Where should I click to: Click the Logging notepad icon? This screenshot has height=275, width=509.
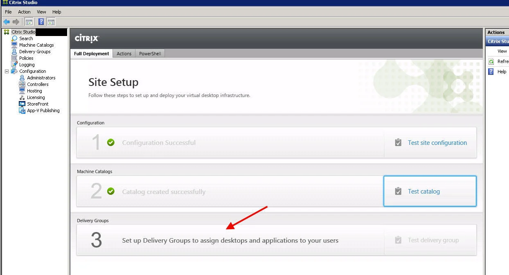click(x=15, y=65)
